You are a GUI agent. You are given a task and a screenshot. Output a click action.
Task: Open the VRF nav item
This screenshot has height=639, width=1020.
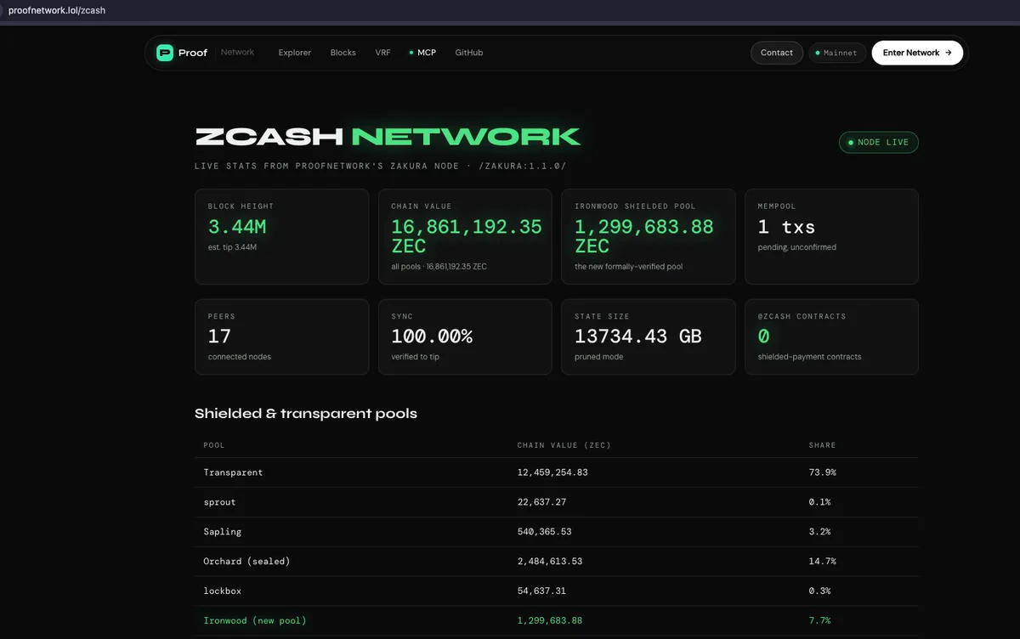point(382,53)
